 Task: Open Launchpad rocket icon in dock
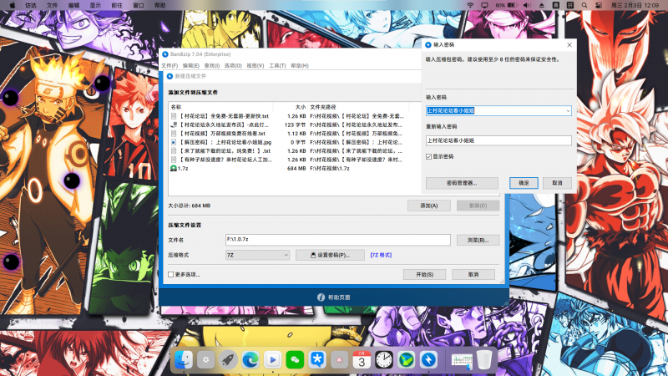[227, 359]
